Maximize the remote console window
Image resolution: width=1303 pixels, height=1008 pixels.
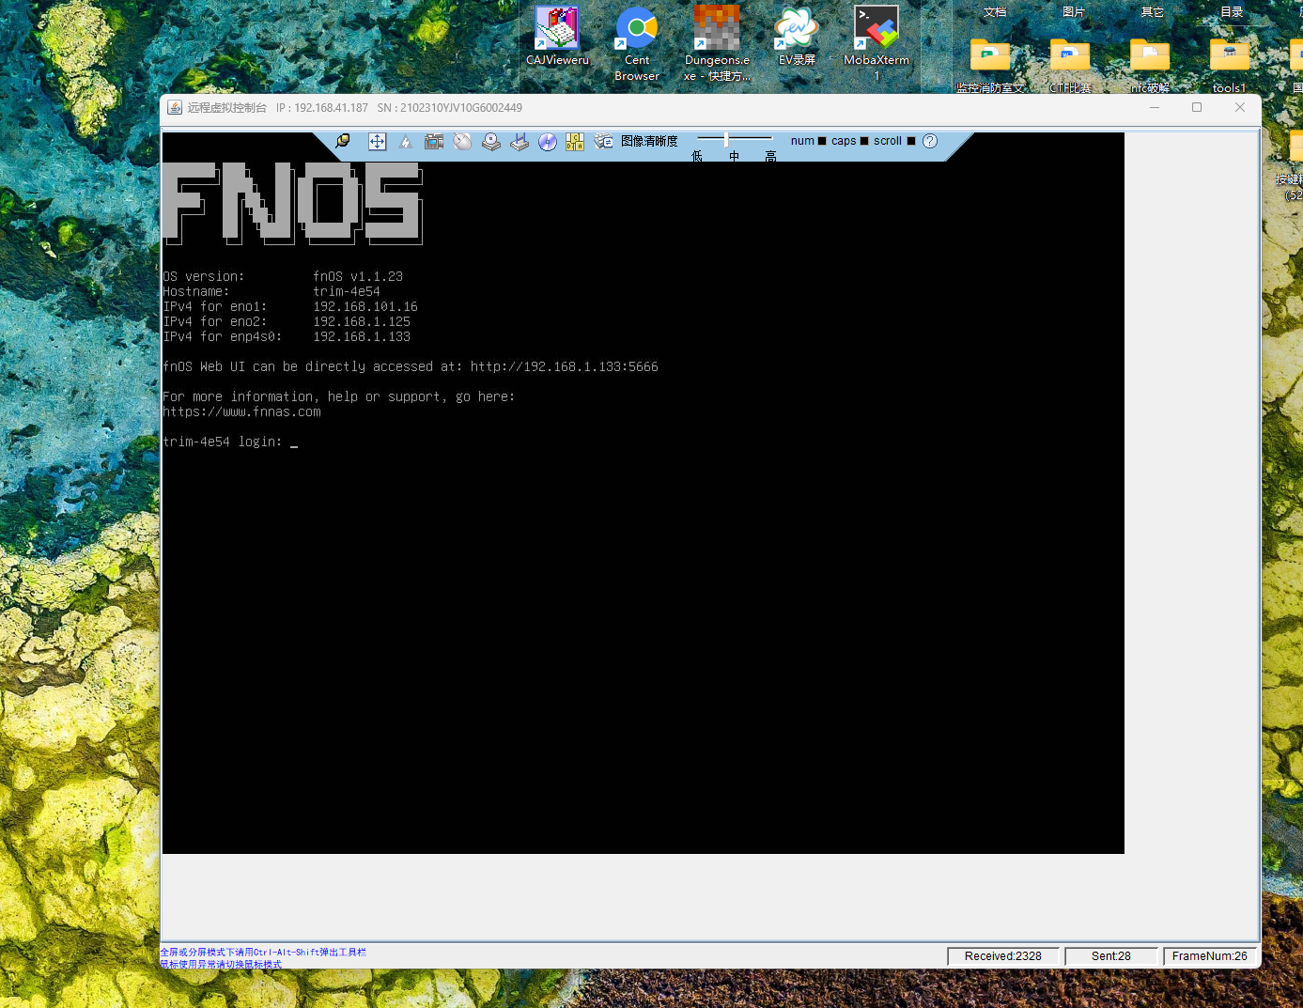(1197, 107)
